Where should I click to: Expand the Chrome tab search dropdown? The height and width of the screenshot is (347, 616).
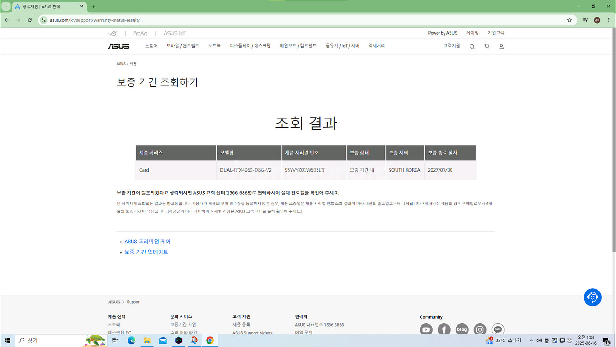tap(6, 6)
